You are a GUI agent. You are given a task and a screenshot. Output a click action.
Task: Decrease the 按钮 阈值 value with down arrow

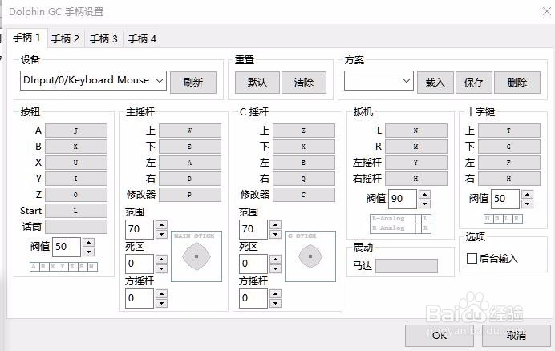click(x=88, y=252)
